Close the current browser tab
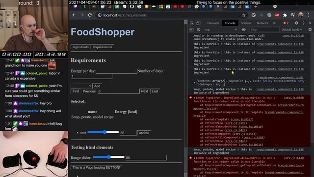This screenshot has width=314, height=177. click(218, 6)
